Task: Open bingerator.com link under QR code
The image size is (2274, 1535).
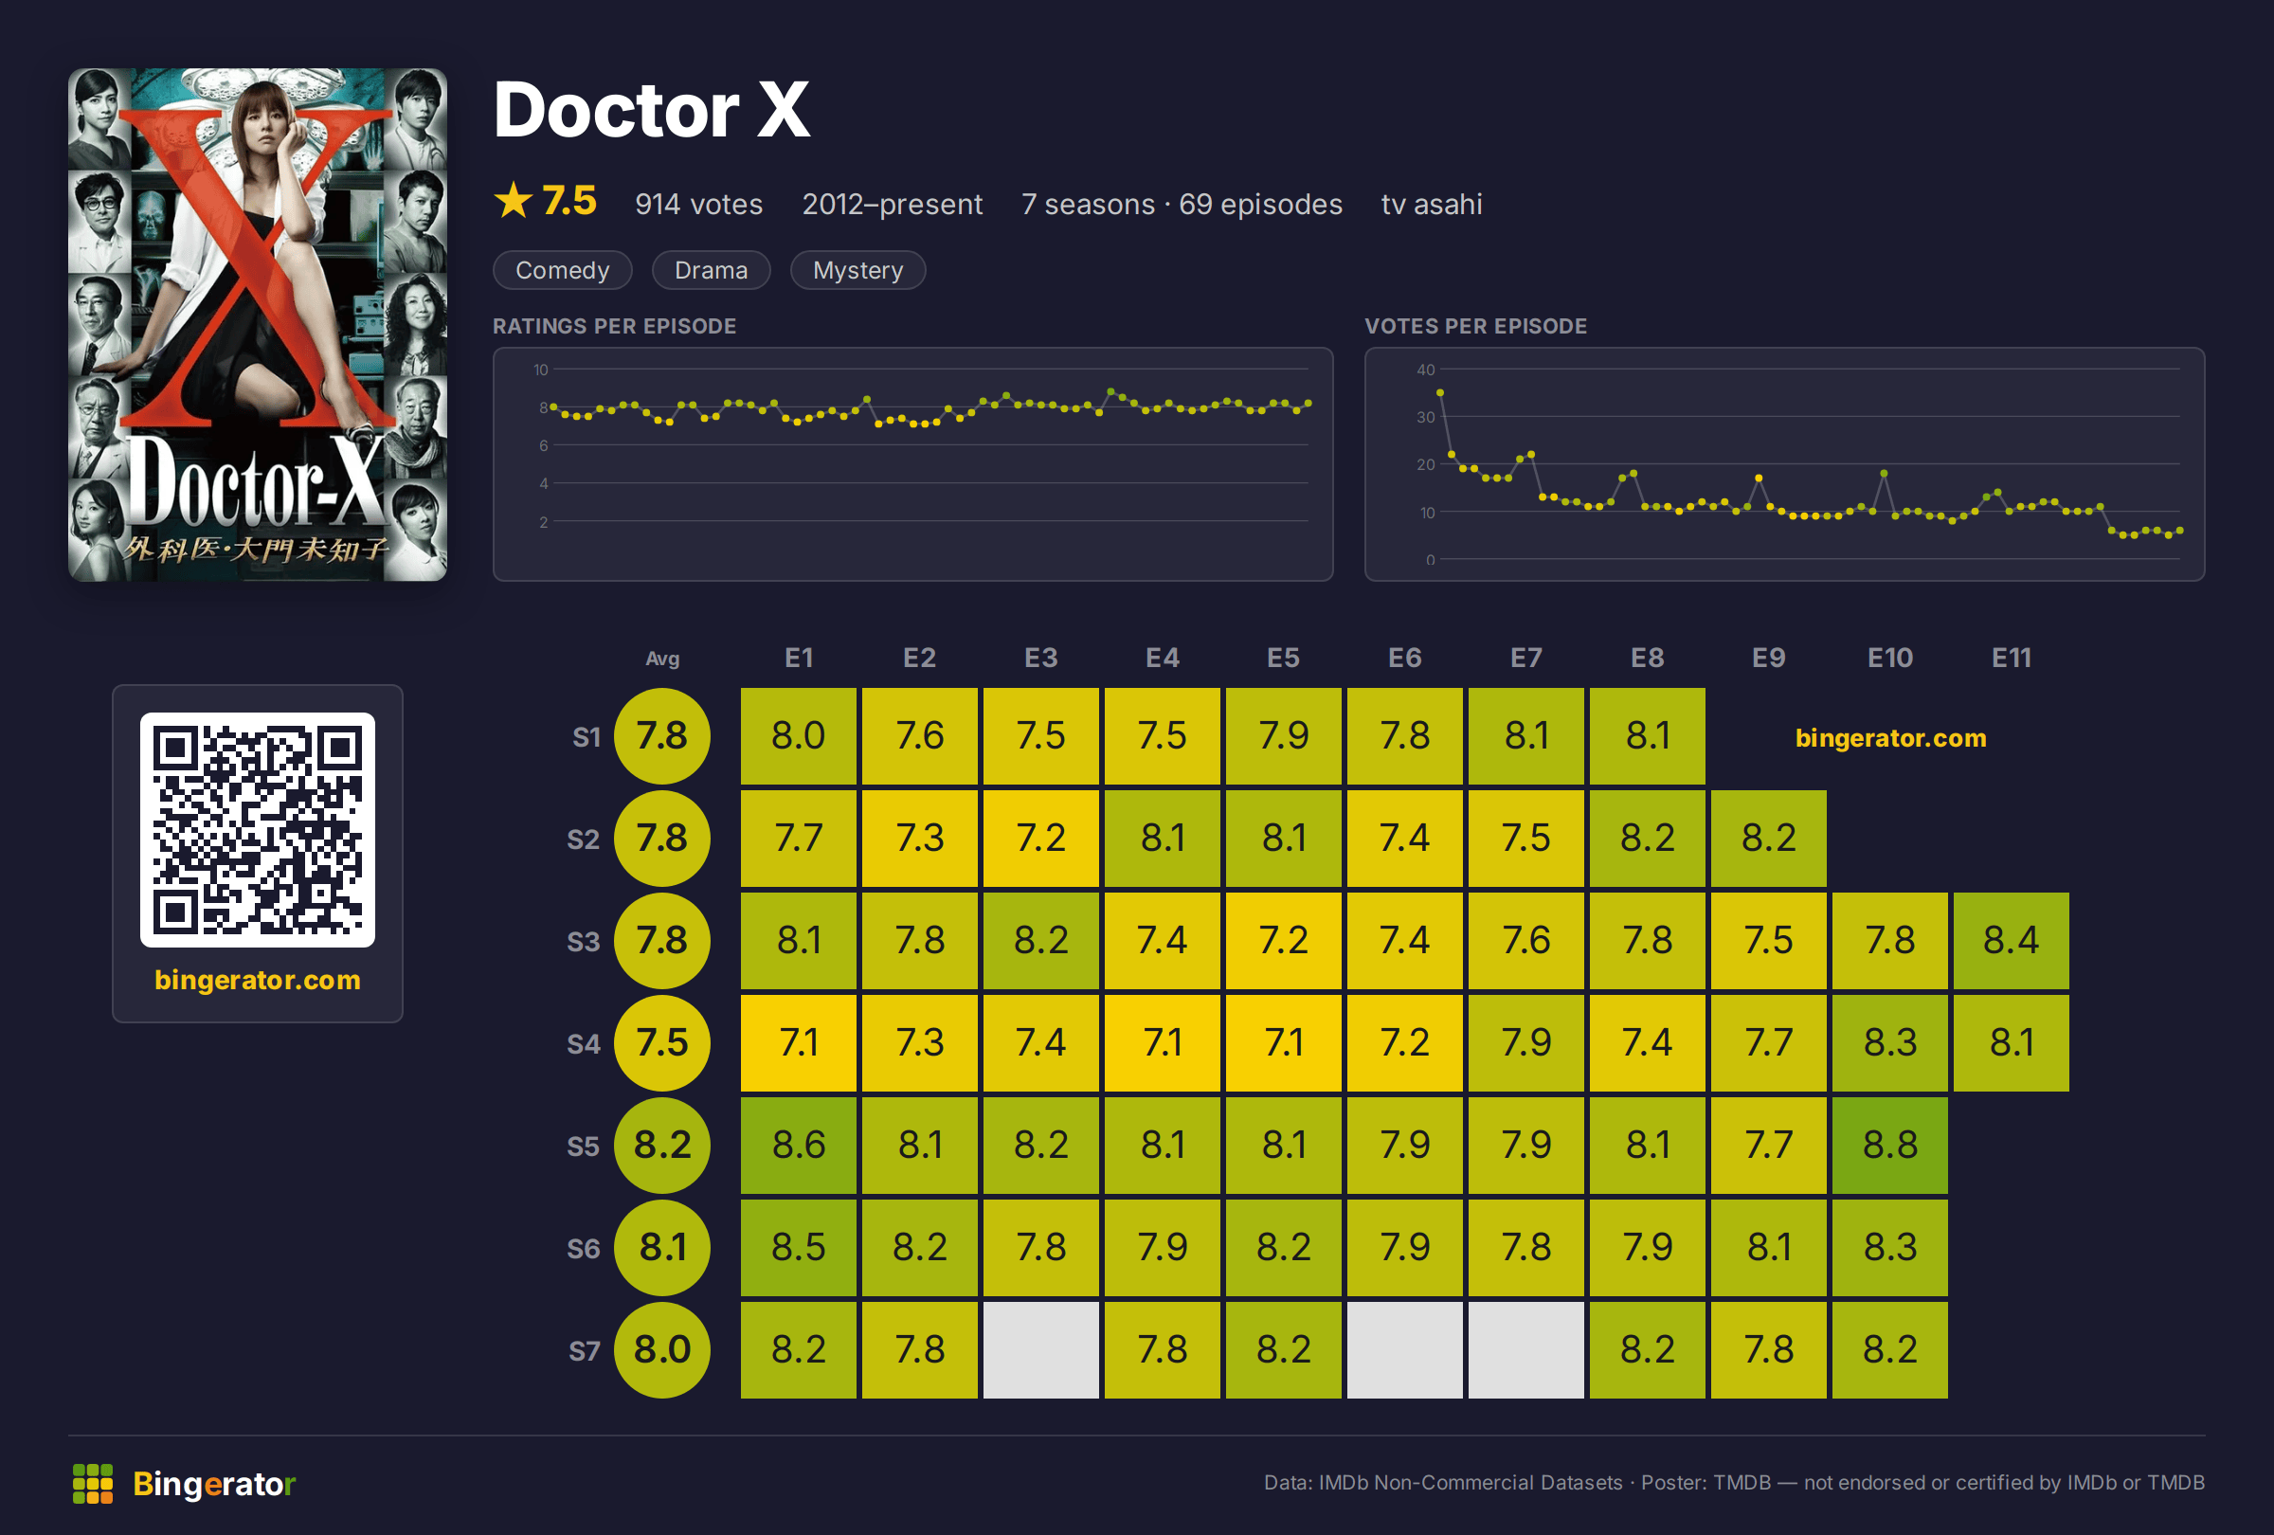Action: pyautogui.click(x=258, y=980)
